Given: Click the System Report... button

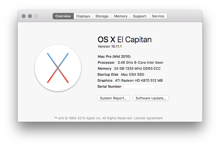Looking at the screenshot, I should click(113, 98).
